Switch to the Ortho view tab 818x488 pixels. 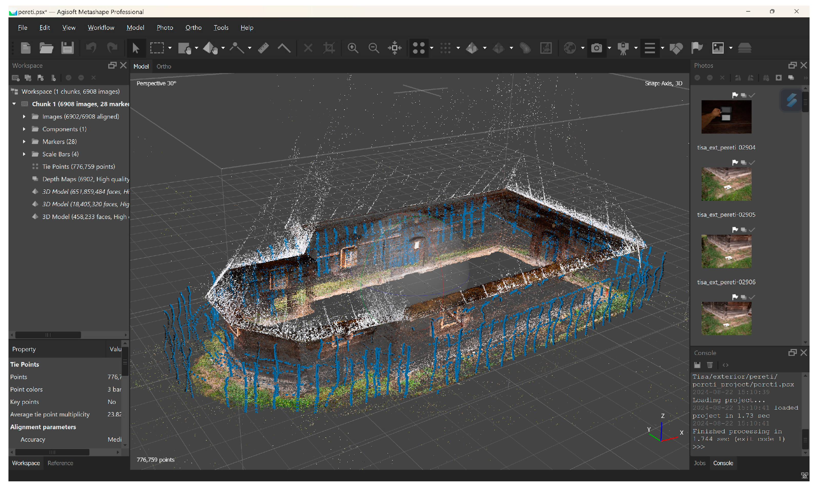[x=164, y=66]
